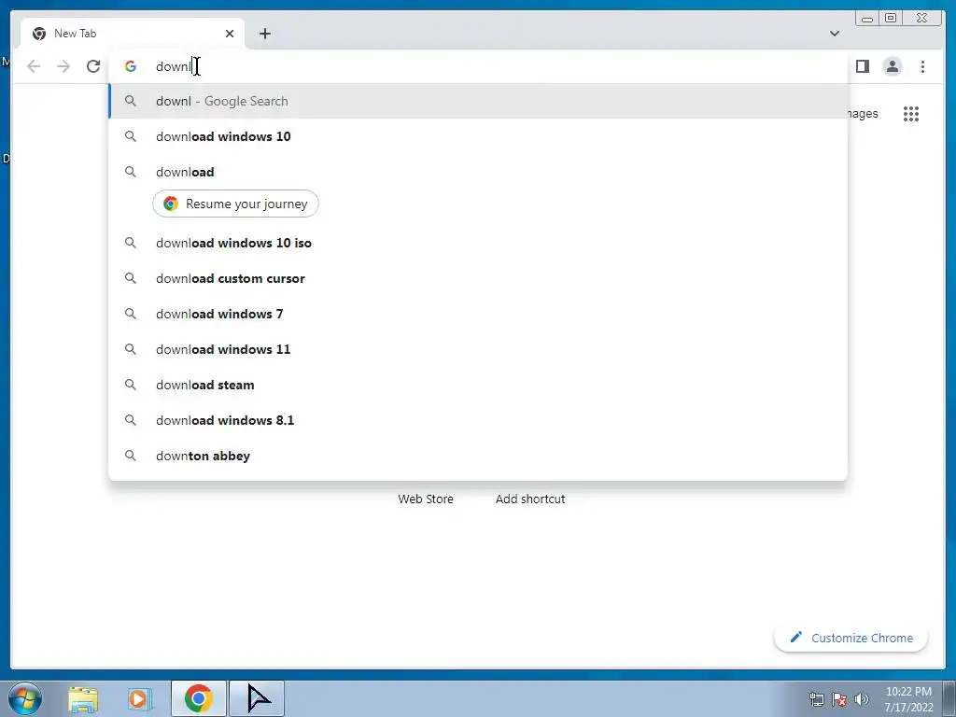
Task: Click search icon beside 'download windows 7'
Action: click(x=131, y=314)
